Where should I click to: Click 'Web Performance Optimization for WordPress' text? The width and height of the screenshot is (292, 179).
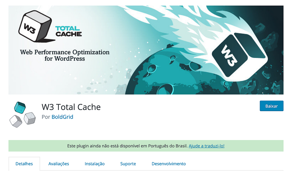tap(64, 55)
